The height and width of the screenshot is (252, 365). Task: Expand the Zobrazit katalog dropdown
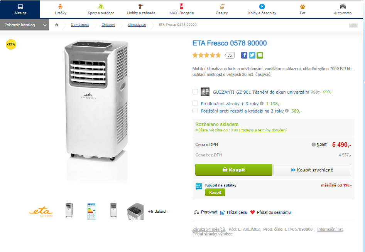pos(24,25)
